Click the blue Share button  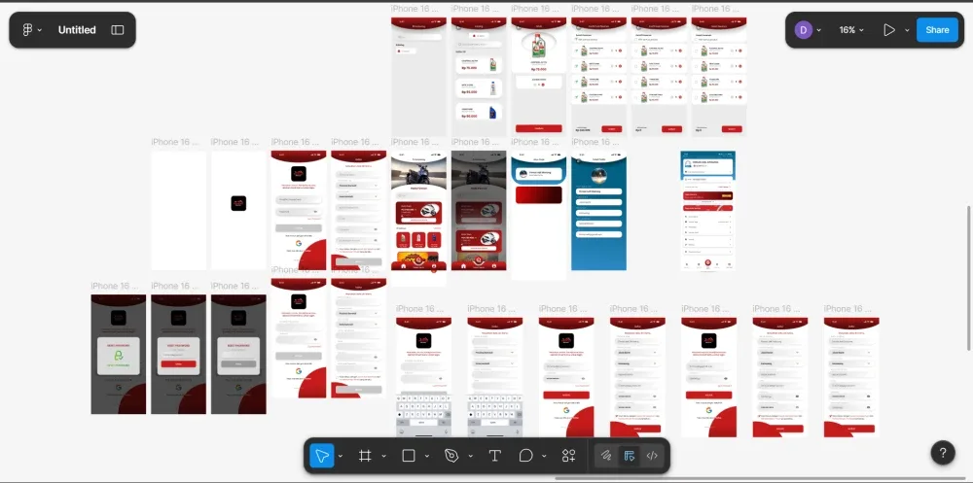pyautogui.click(x=937, y=30)
